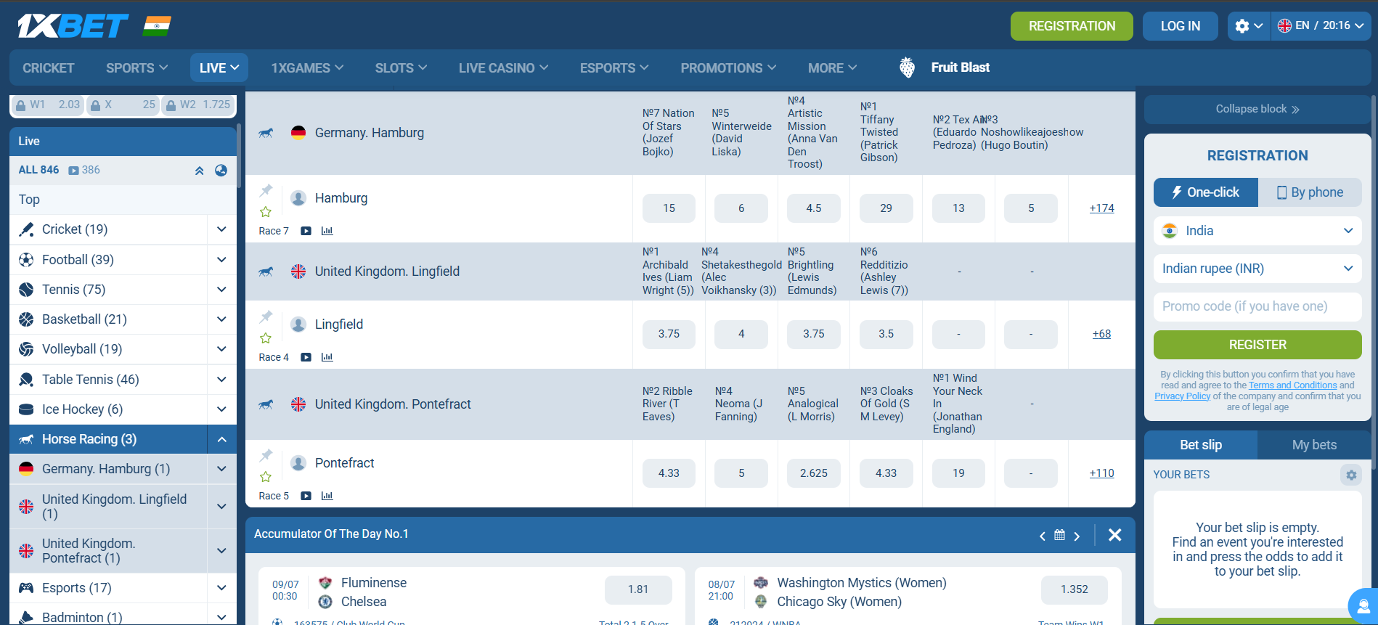Screen dimensions: 1378x625
Task: Open statistics chart for Lingfield Race 4
Action: (327, 357)
